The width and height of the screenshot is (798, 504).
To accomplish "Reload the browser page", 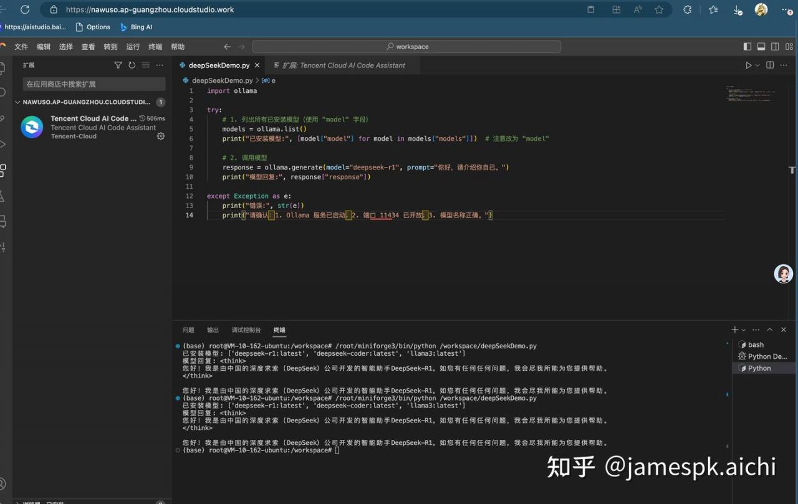I will [25, 9].
